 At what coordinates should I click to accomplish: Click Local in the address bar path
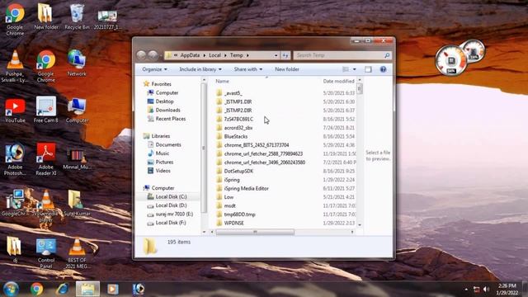pyautogui.click(x=214, y=55)
